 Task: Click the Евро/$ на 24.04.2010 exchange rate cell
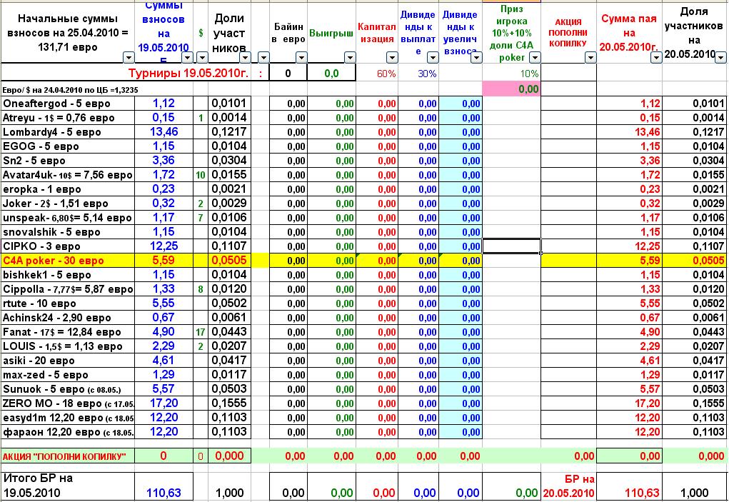[x=70, y=90]
